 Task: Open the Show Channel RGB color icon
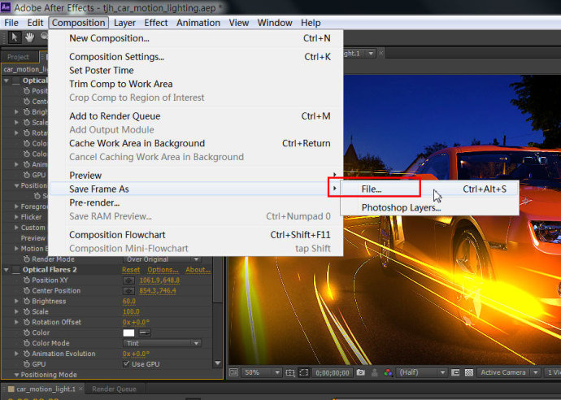coord(388,373)
